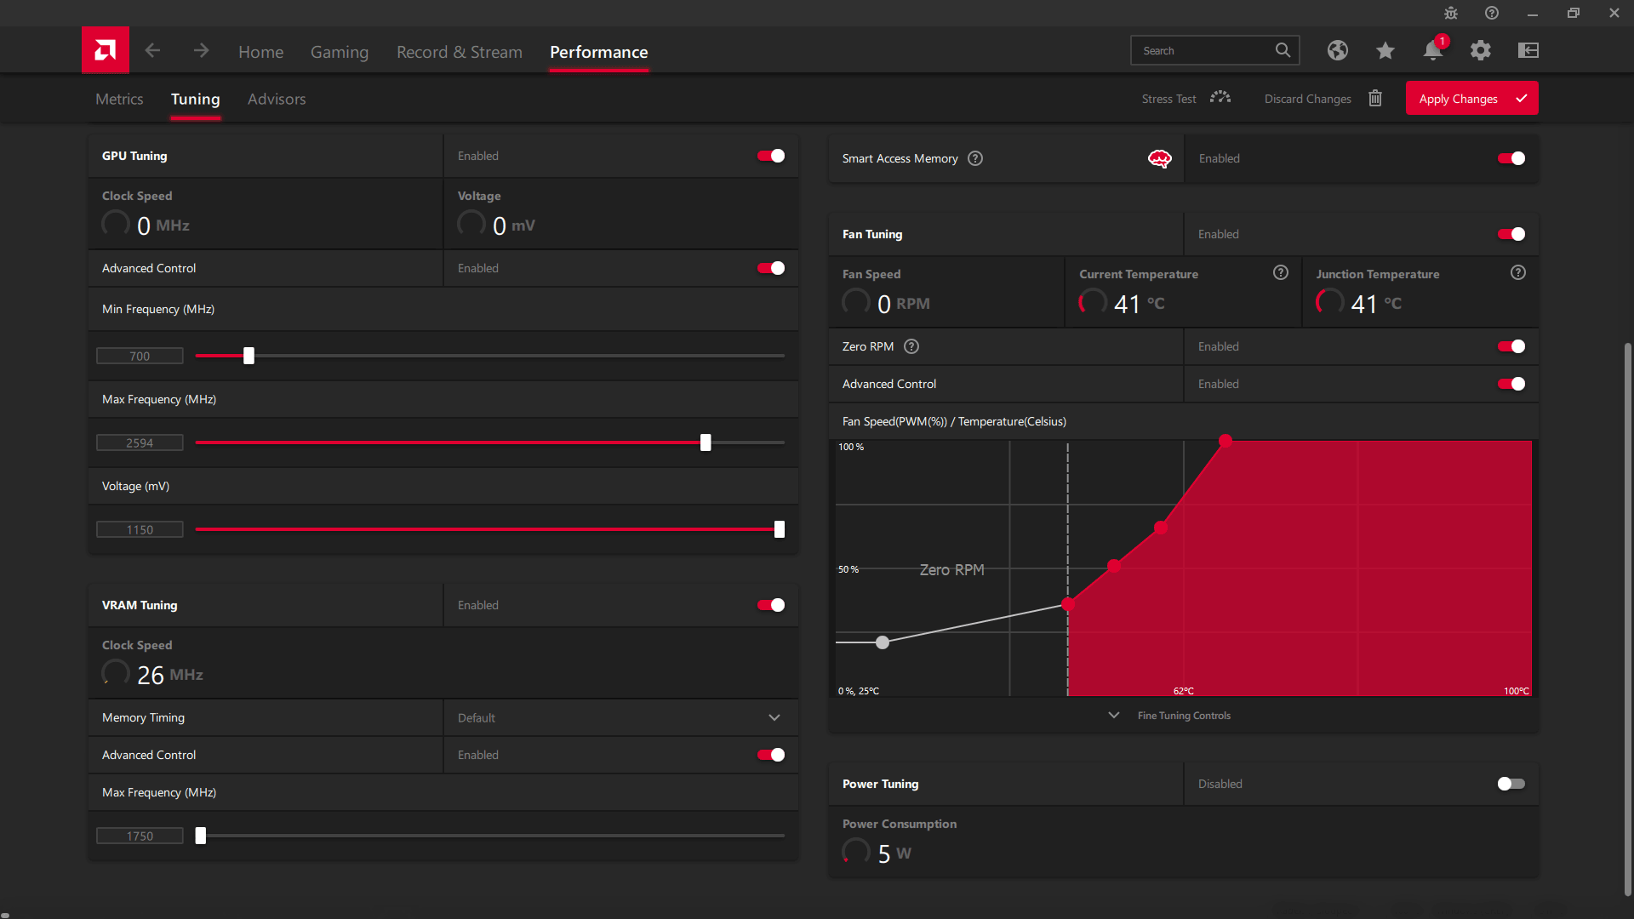Viewport: 1634px width, 919px height.
Task: Open favorites star icon
Action: tap(1385, 50)
